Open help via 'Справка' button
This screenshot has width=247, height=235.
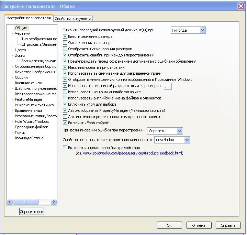coord(228,225)
